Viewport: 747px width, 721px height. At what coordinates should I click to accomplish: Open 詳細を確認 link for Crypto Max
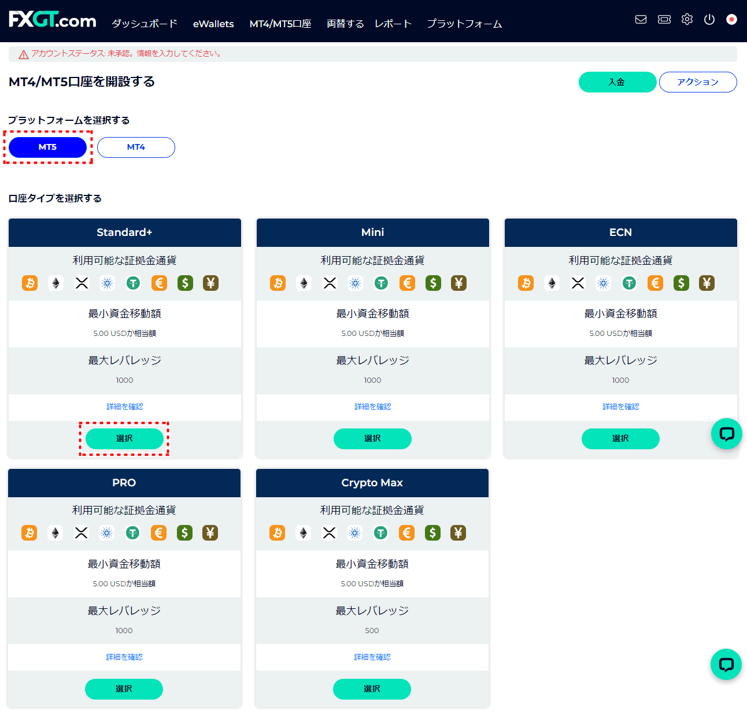tap(372, 657)
